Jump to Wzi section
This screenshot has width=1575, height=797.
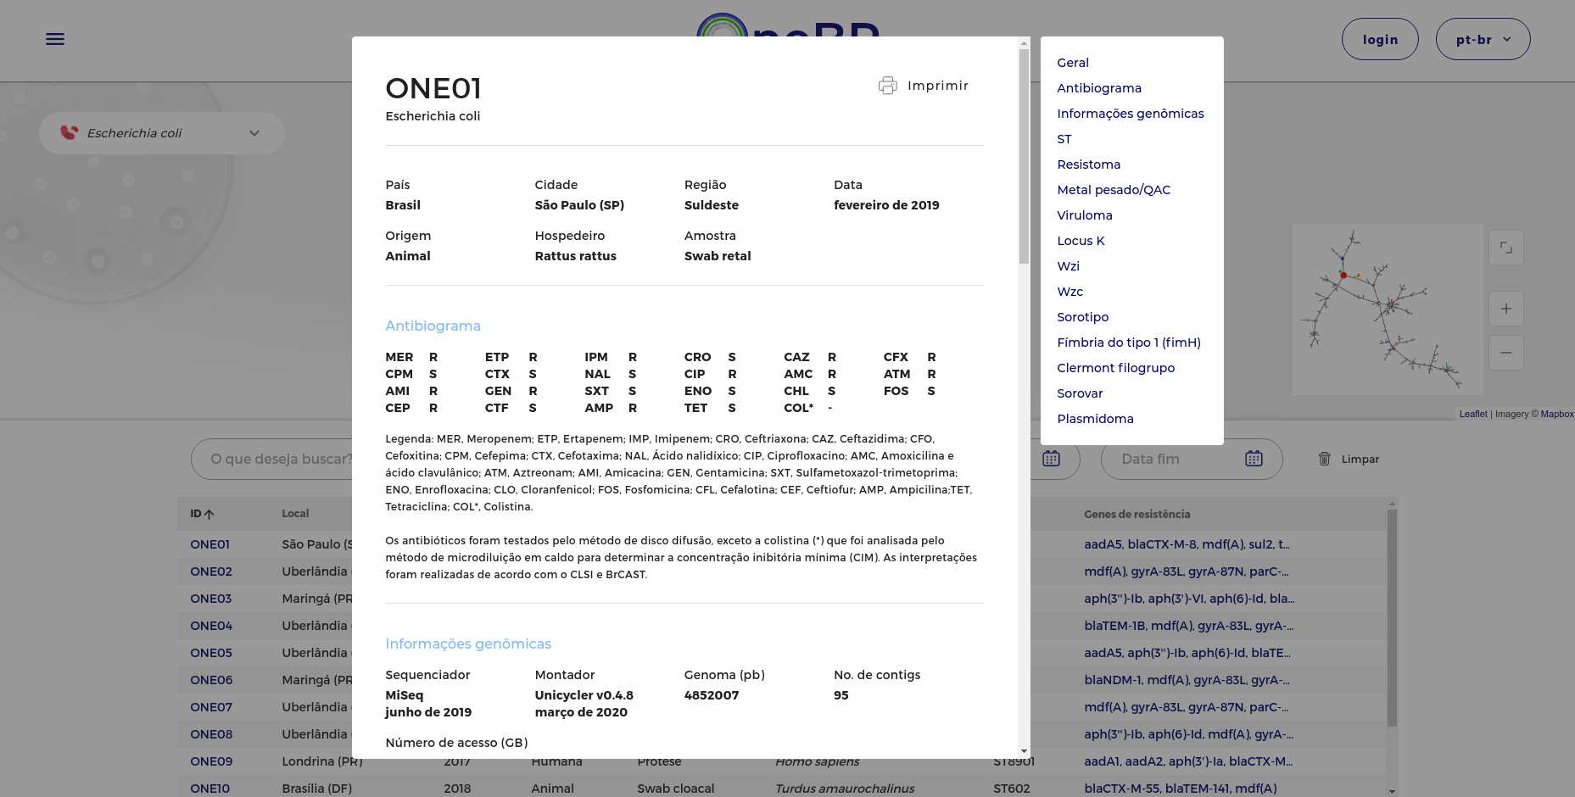click(1068, 266)
